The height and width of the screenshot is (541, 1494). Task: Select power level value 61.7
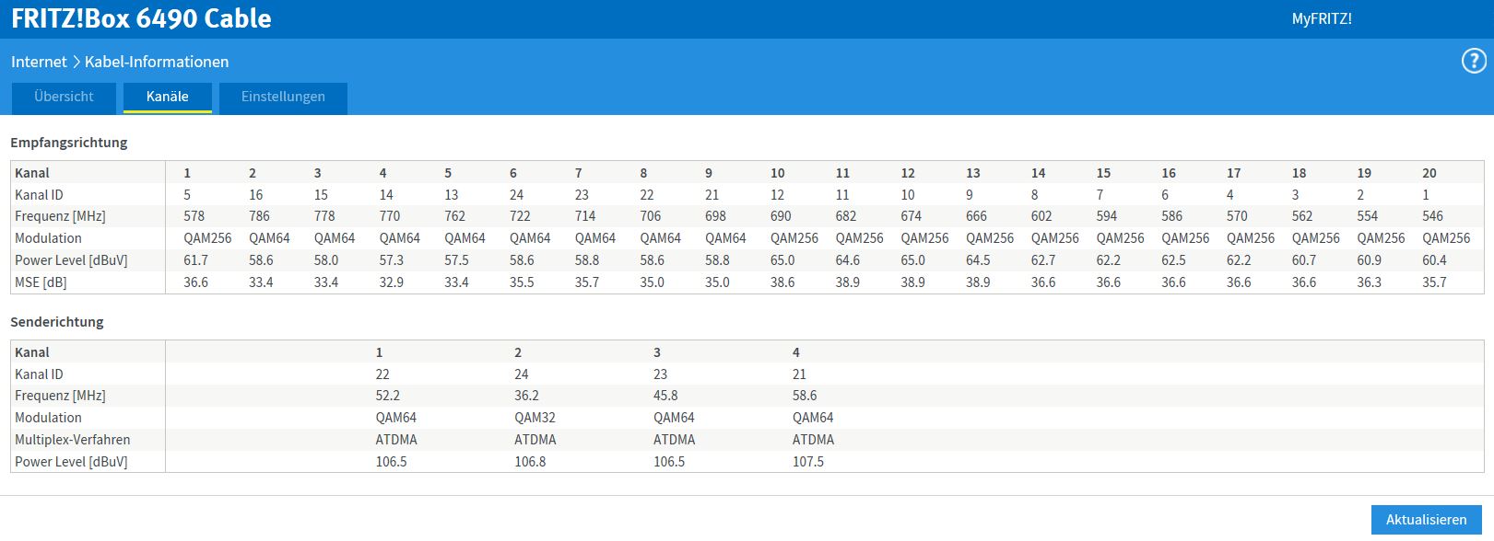pos(195,260)
